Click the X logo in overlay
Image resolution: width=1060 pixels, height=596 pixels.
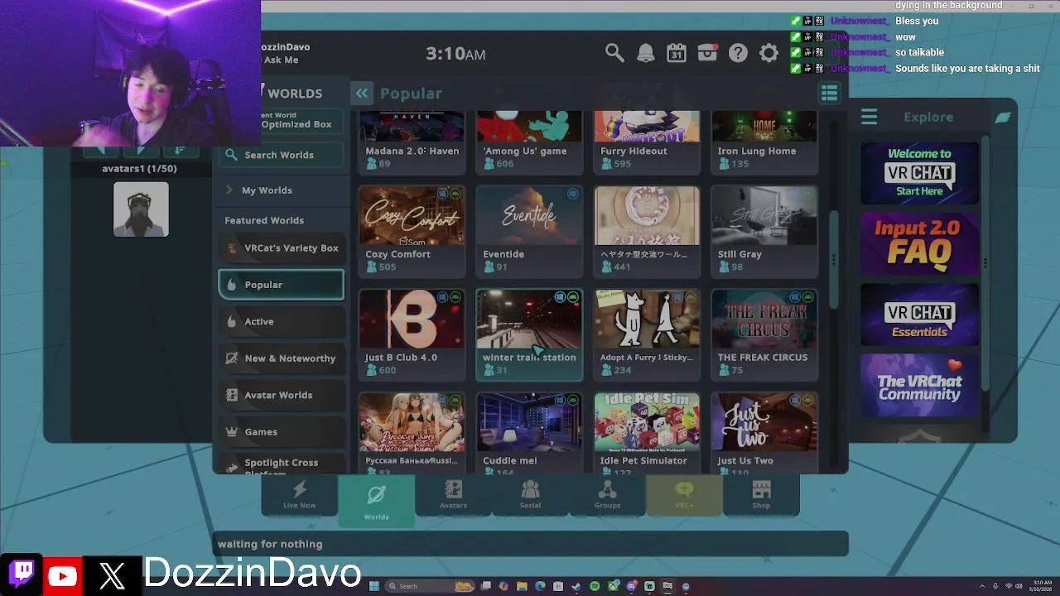point(112,575)
